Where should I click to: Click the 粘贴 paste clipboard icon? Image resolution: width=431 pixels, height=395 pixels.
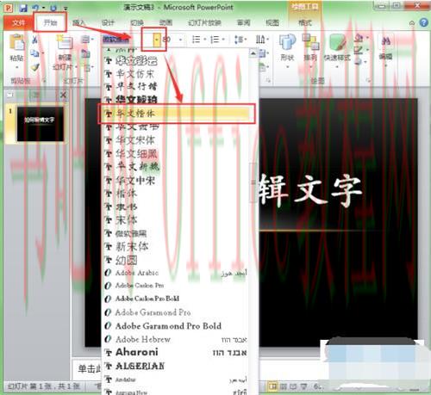tap(16, 43)
